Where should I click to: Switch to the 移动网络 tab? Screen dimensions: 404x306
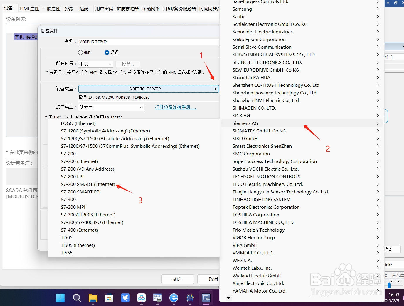[x=151, y=9]
